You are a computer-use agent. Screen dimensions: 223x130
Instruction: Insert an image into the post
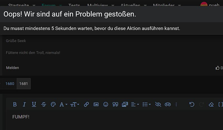click(96, 104)
